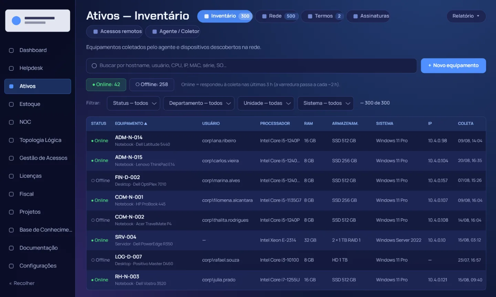
Task: Open equipment ADM-N-014 row
Action: tap(286, 141)
